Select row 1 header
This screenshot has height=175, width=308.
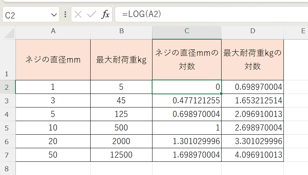click(8, 60)
